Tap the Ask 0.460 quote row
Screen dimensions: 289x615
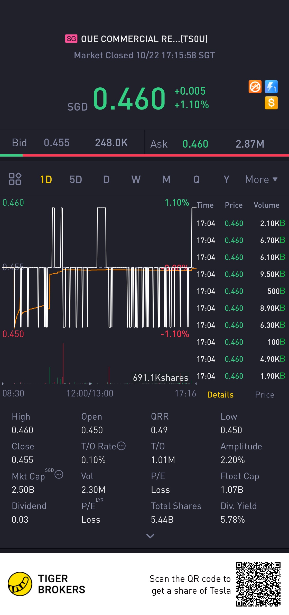[217, 144]
